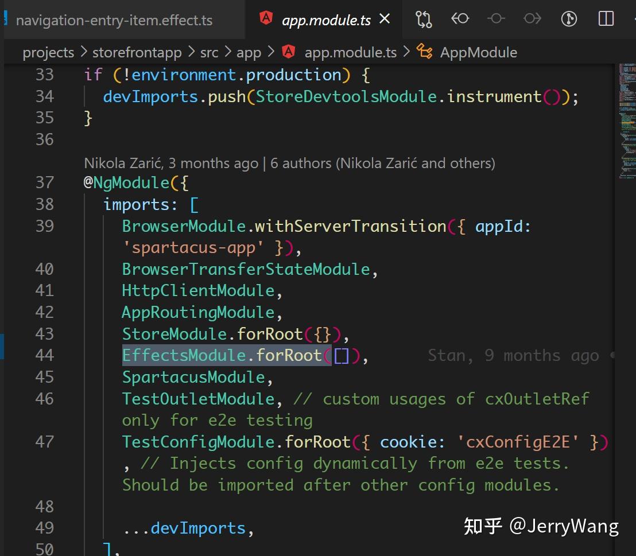Click 'withServerTransition' method name
The image size is (636, 556).
pos(351,226)
